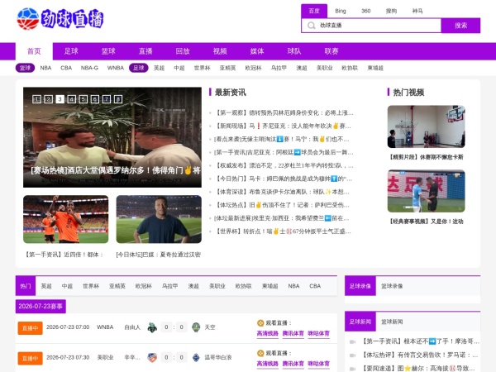Open news 无缘主帅淘汰赛 马宁

point(282,139)
